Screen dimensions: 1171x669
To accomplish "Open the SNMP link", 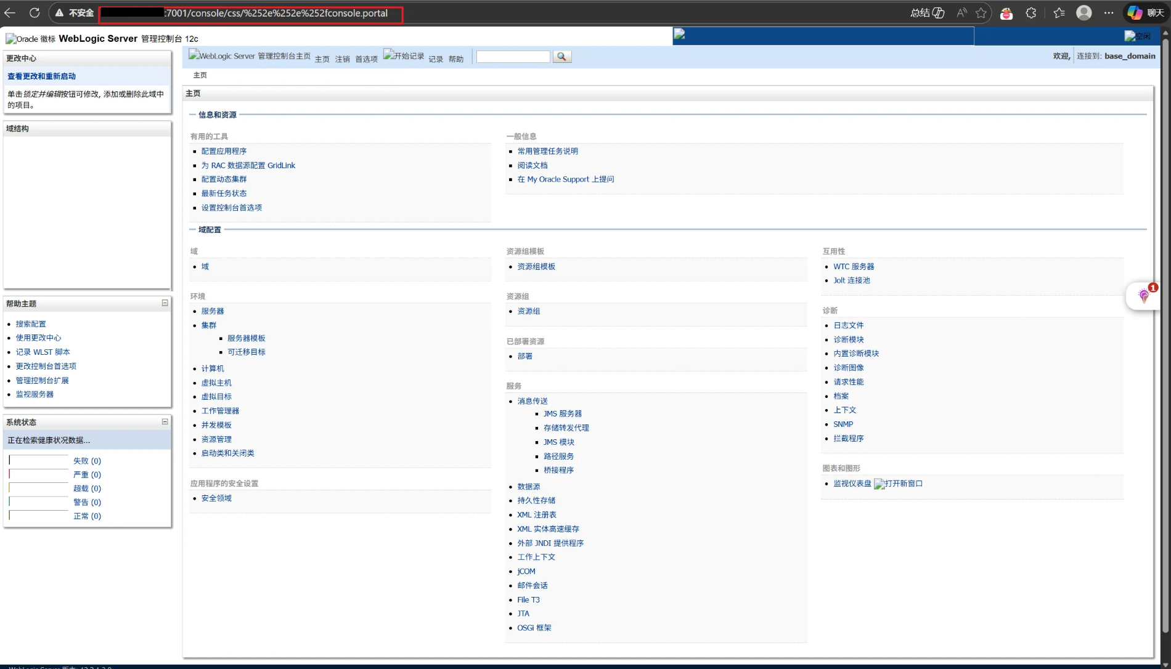I will 843,424.
